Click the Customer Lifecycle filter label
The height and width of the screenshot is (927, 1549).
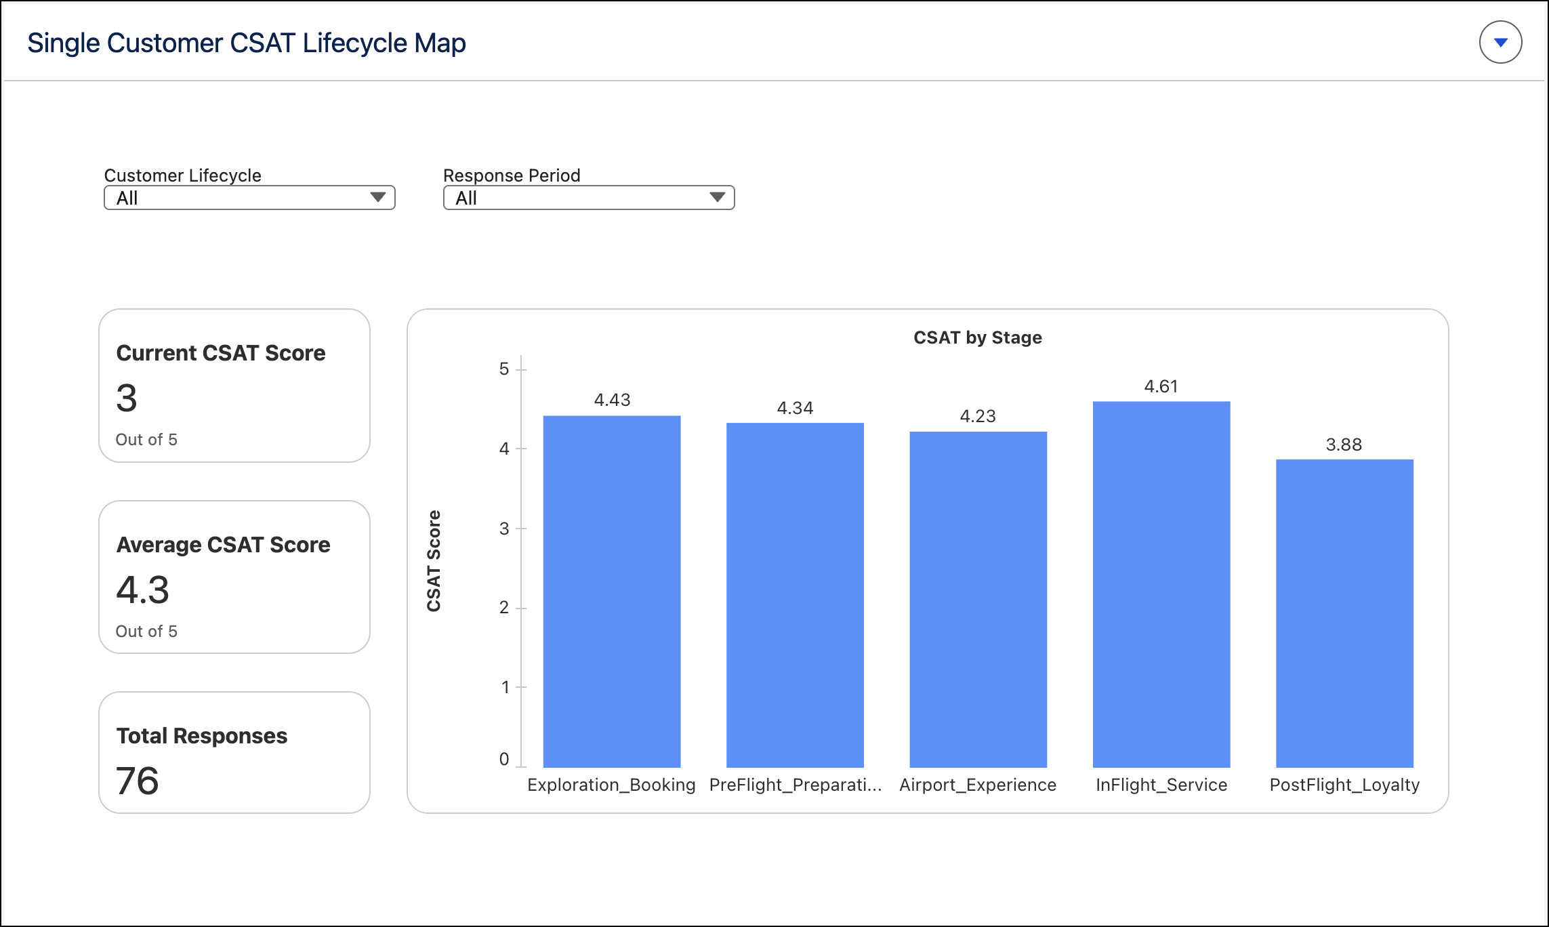coord(182,176)
